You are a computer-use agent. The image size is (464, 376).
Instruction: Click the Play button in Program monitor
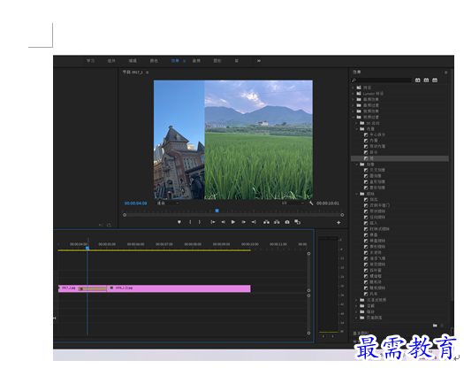coord(233,222)
